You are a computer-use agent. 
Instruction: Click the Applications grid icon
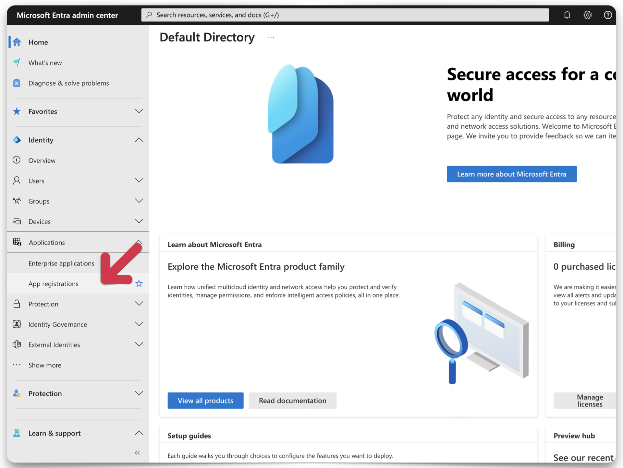click(x=17, y=242)
